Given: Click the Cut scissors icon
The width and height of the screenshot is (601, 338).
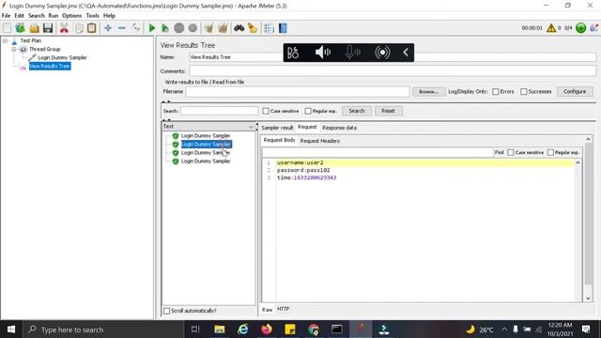Looking at the screenshot, I should tap(64, 28).
